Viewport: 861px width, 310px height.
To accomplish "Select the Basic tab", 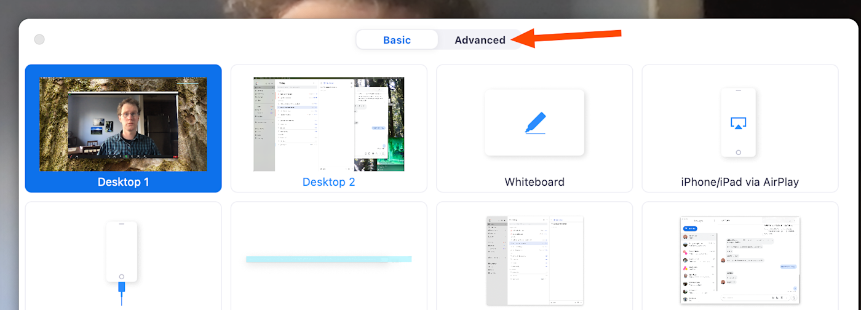I will [397, 40].
